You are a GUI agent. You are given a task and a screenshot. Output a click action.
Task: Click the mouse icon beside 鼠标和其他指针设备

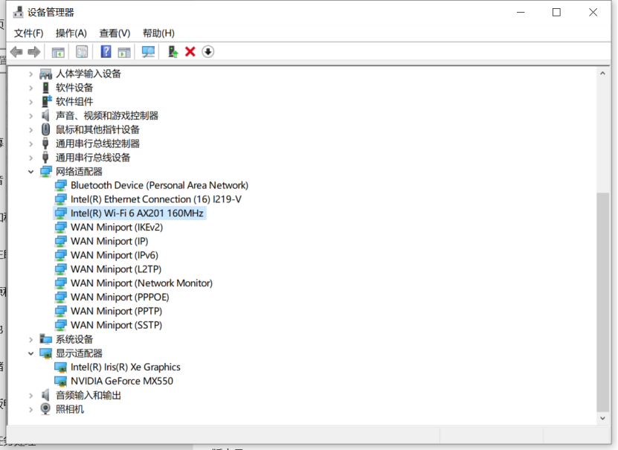click(x=45, y=129)
